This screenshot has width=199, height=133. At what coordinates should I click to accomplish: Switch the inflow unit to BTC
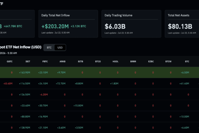coord(49,48)
